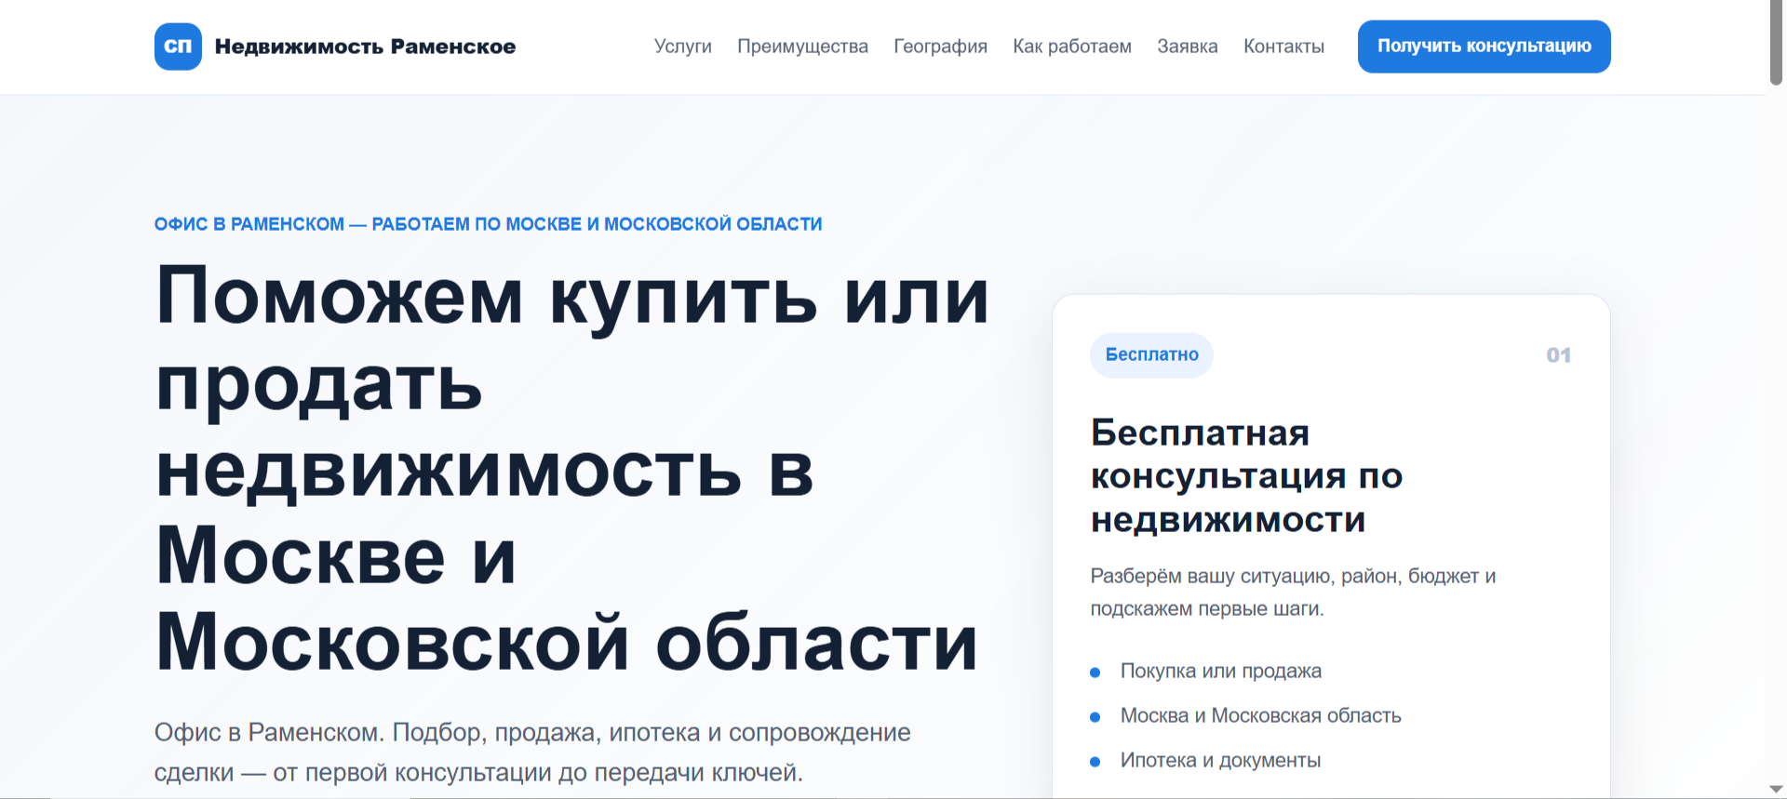Click the hero description about подбор, продажа, ипотека
Image resolution: width=1787 pixels, height=799 pixels.
(532, 752)
